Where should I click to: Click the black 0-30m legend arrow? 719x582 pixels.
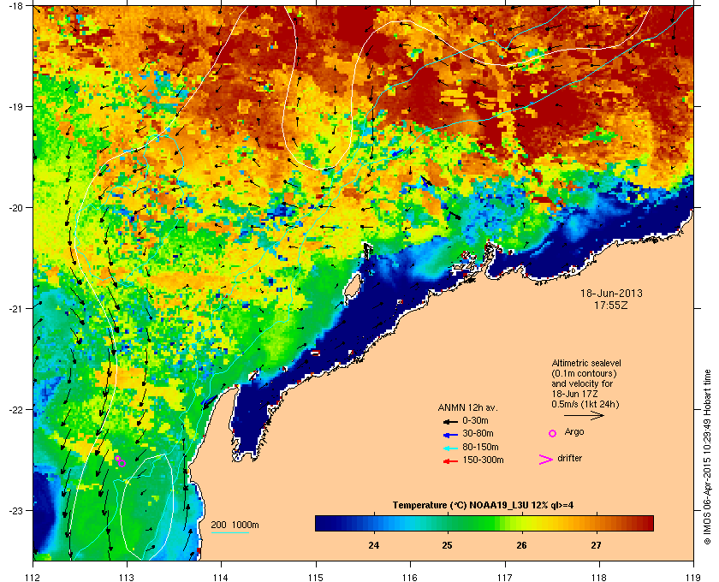point(451,421)
